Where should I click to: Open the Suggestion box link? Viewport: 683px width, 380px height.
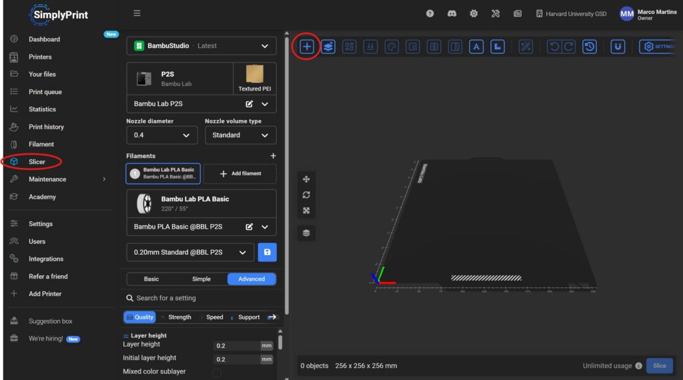(x=51, y=321)
